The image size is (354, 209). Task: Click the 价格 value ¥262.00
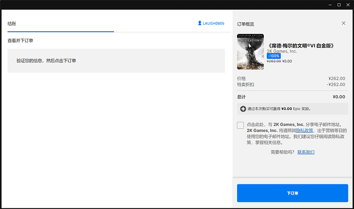click(x=337, y=79)
